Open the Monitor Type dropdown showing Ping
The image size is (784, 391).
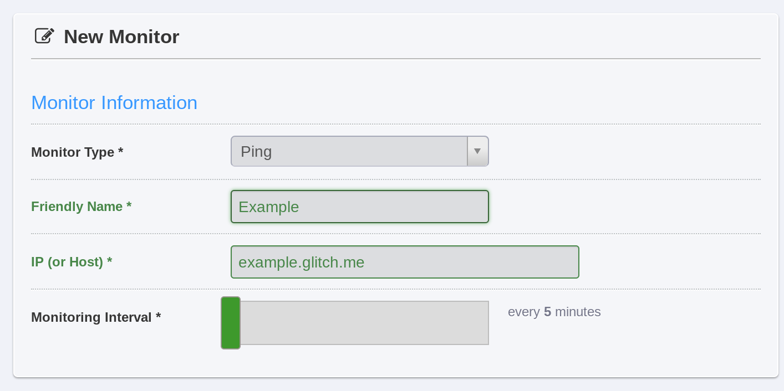click(349, 151)
